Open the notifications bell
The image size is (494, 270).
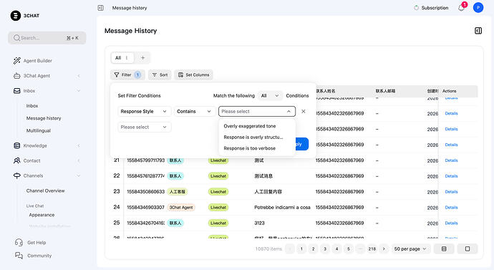[x=461, y=8]
